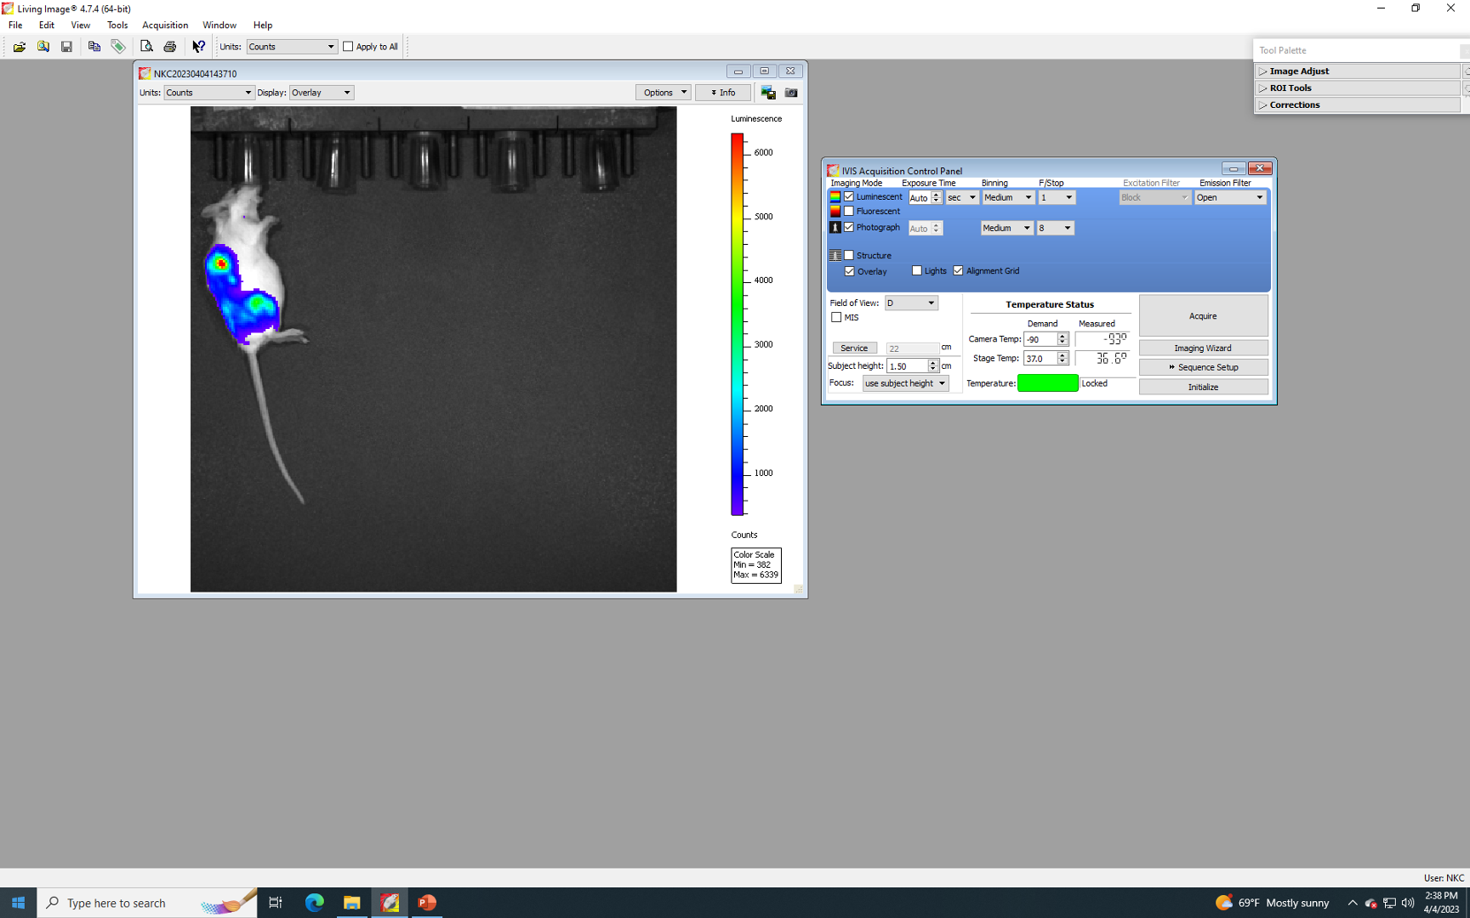Click the luminescence color scale bar
The height and width of the screenshot is (918, 1470).
tap(737, 325)
